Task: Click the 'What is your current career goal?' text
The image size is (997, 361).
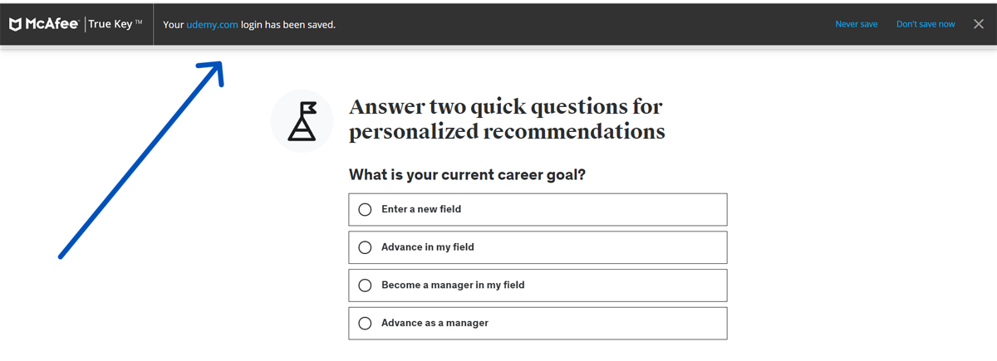Action: pos(468,175)
